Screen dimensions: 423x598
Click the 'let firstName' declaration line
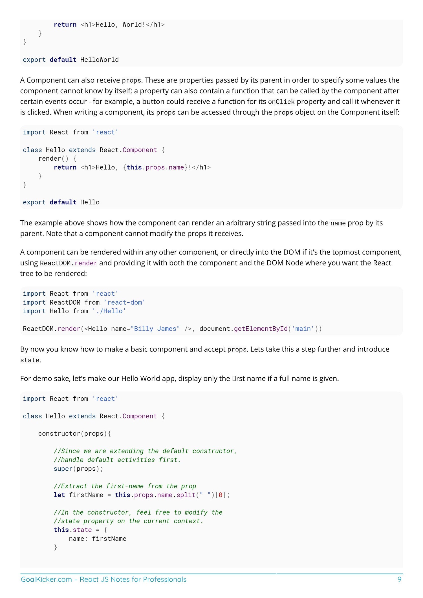[142, 495]
